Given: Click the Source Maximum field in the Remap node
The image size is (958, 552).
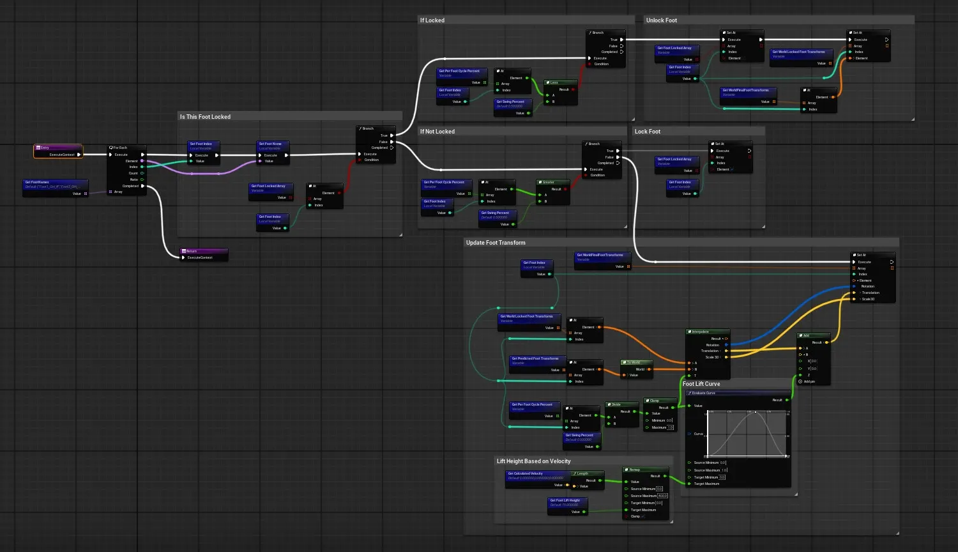Looking at the screenshot, I should (662, 496).
